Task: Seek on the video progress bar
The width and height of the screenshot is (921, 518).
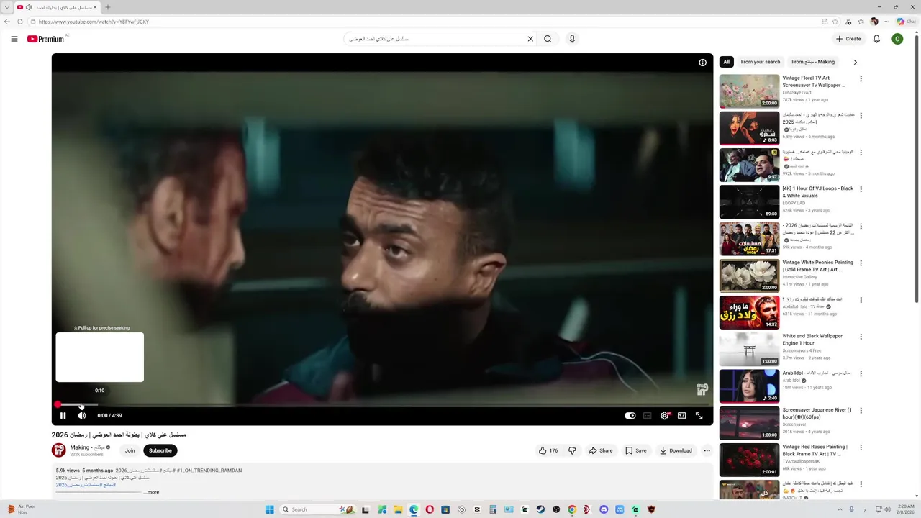Action: click(382, 405)
